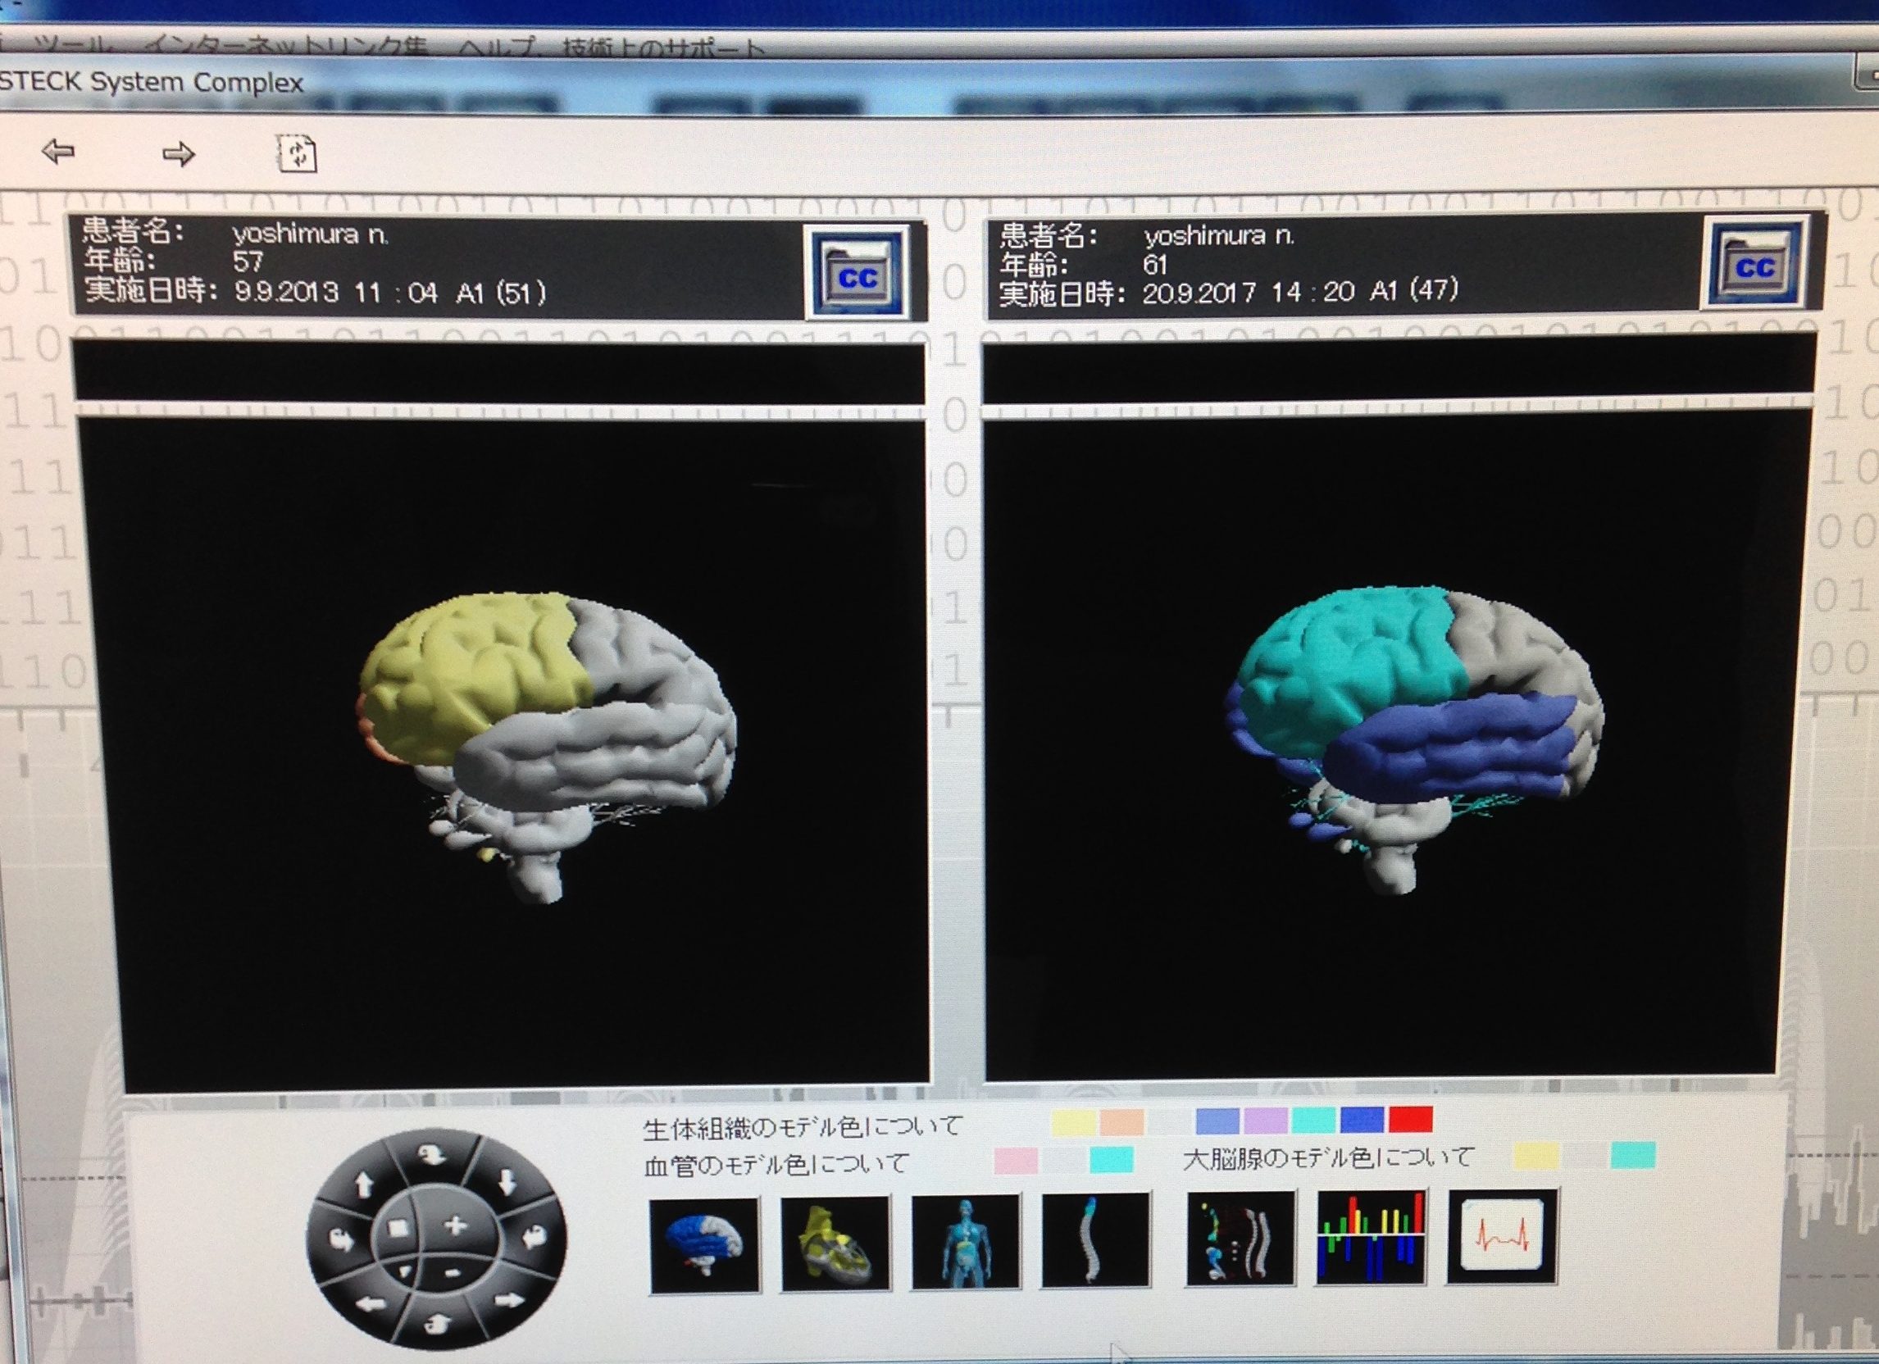Select the single spine model thumbnail

[1096, 1239]
